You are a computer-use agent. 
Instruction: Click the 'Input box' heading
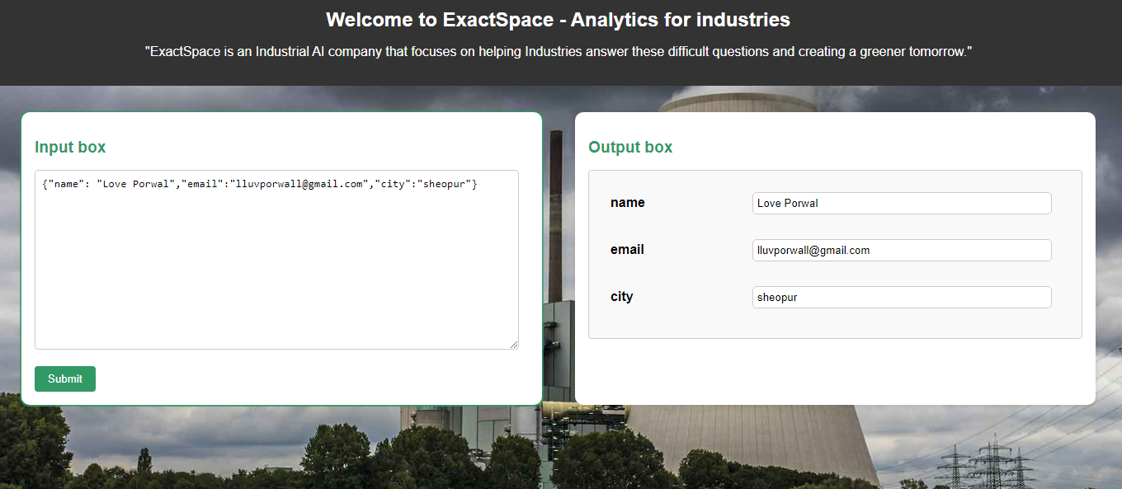click(69, 147)
